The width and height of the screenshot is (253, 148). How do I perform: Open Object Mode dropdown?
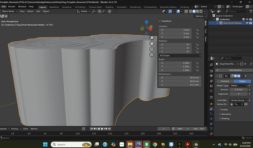tap(8, 11)
